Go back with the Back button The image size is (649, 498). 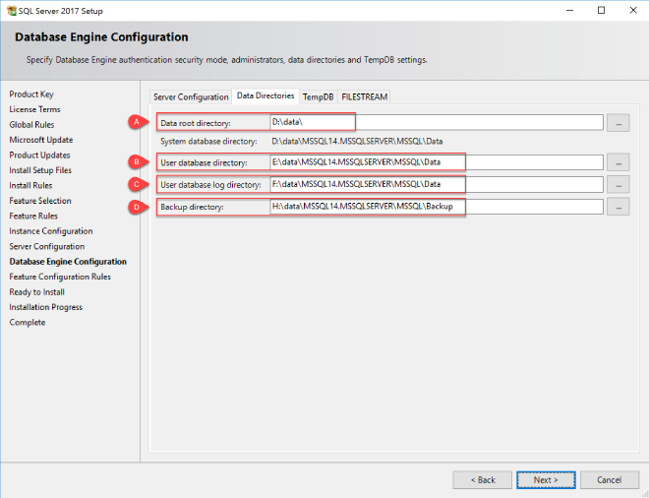(x=482, y=479)
